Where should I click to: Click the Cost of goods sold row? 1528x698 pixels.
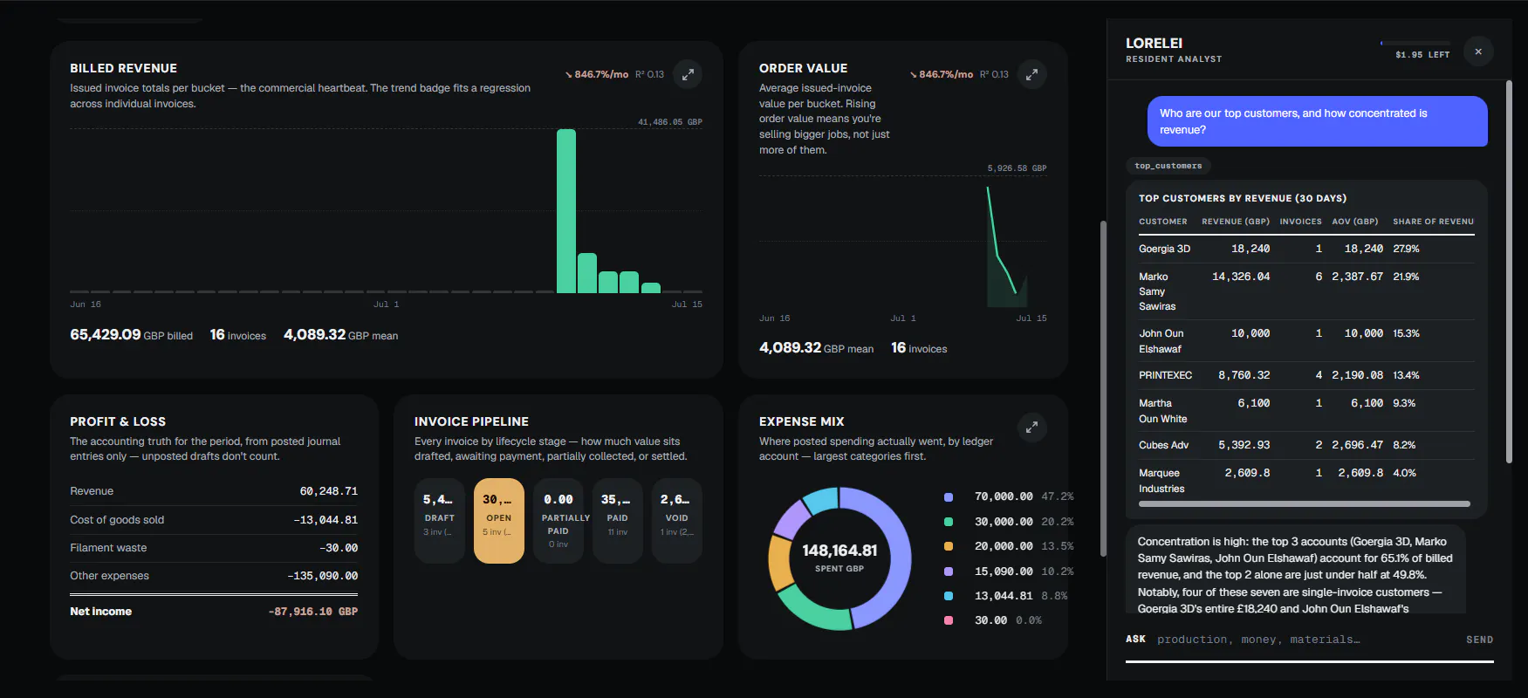214,520
